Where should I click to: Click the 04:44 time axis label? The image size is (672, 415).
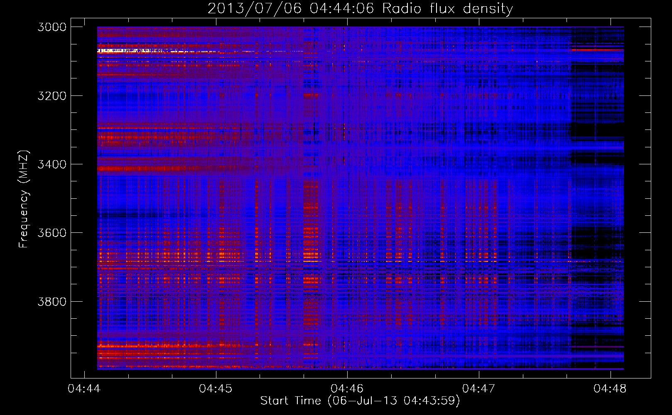pyautogui.click(x=84, y=389)
